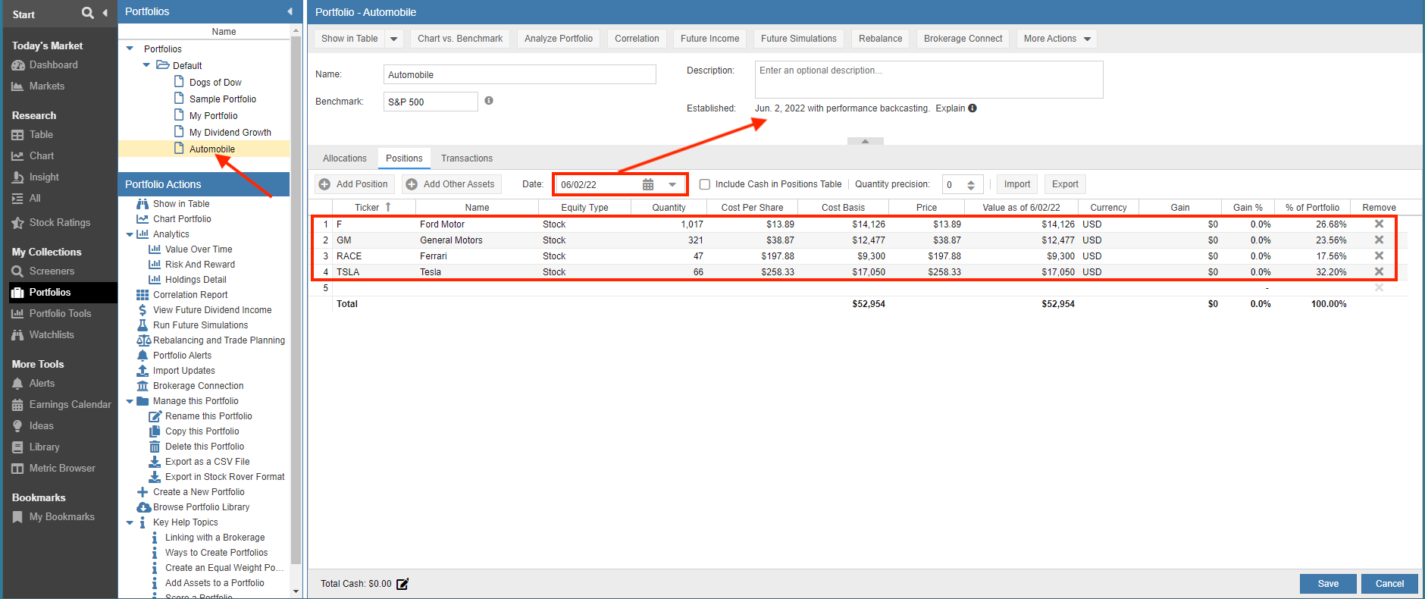Screen dimensions: 1425x599
Task: Click the Benchmark info icon
Action: click(489, 101)
